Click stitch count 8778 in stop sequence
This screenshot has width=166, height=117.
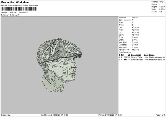click(128, 57)
